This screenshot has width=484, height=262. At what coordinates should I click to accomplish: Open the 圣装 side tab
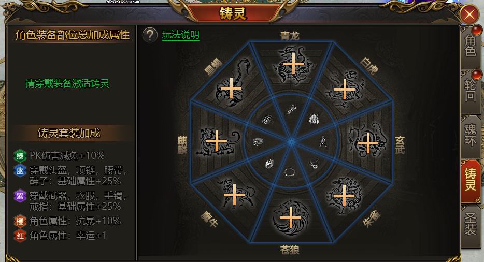click(x=471, y=224)
